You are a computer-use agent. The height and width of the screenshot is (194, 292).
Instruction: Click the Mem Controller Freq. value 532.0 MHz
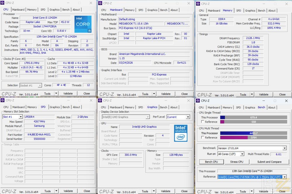pyautogui.click(x=274, y=23)
